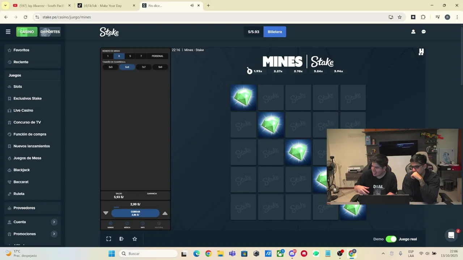Choose 3x3 grid size
The height and width of the screenshot is (260, 463).
tap(110, 67)
